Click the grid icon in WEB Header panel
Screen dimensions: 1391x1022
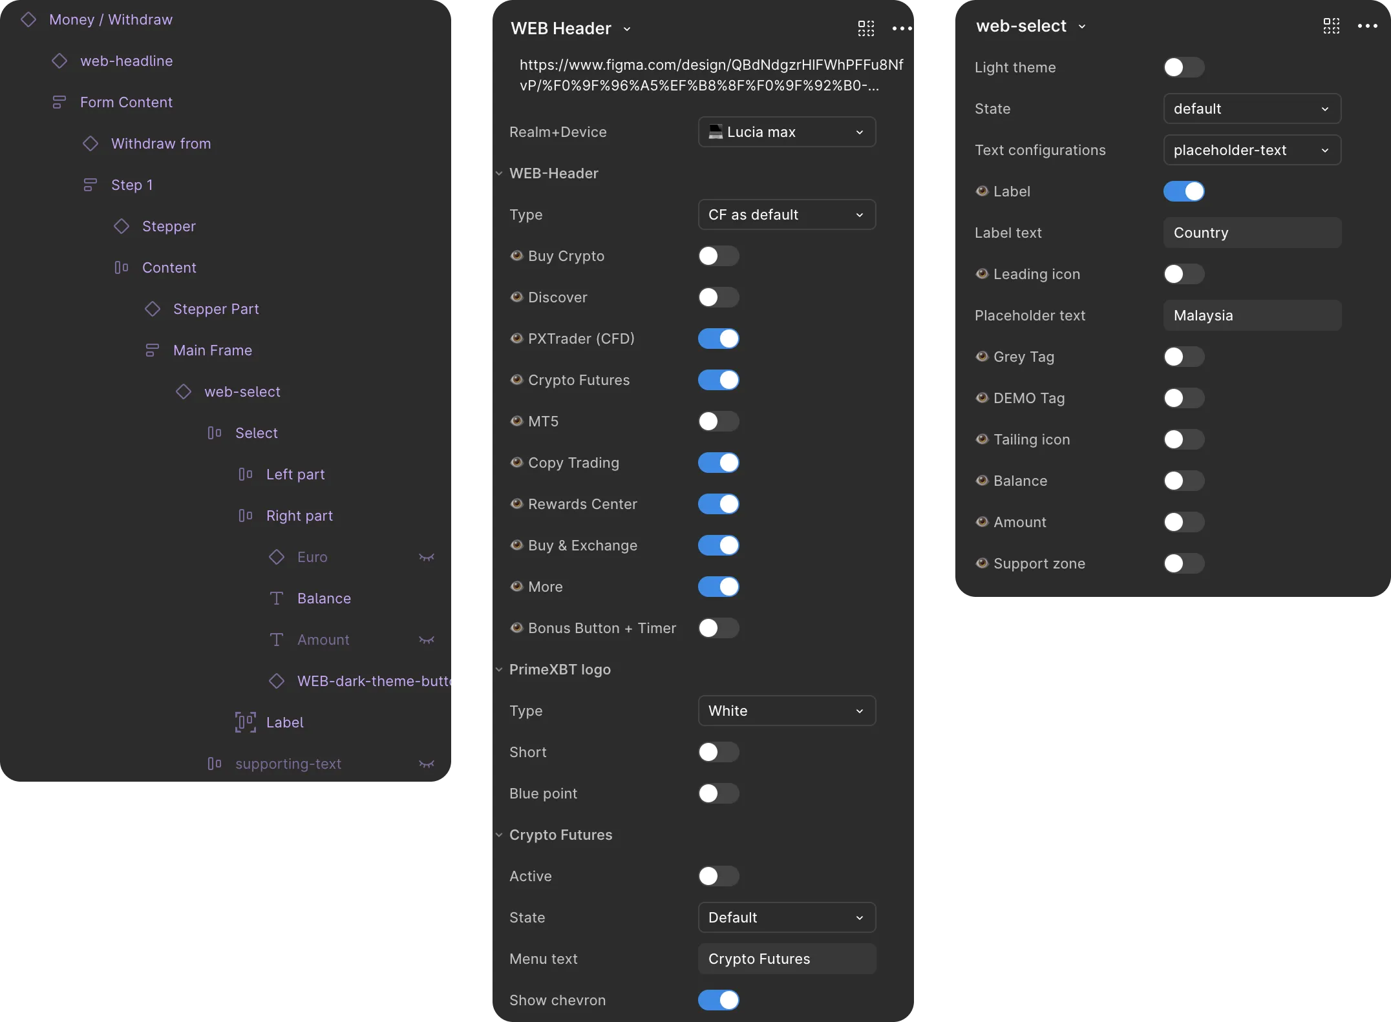click(865, 28)
